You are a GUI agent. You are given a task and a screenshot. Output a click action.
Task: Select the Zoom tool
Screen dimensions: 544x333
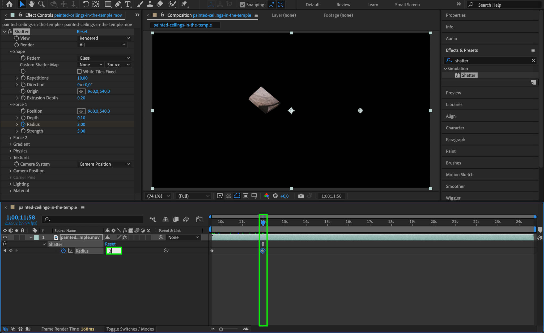41,4
